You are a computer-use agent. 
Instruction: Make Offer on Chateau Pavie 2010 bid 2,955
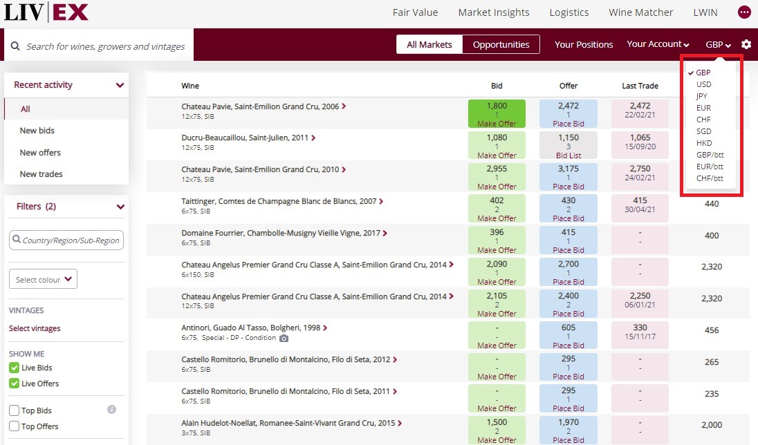click(x=497, y=187)
